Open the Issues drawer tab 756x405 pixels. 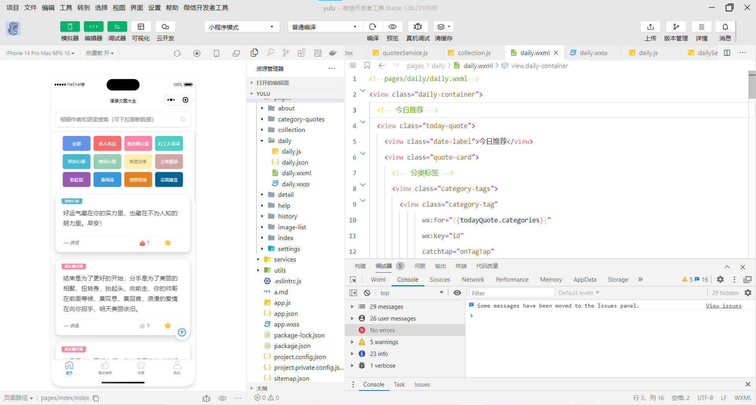[x=422, y=384]
